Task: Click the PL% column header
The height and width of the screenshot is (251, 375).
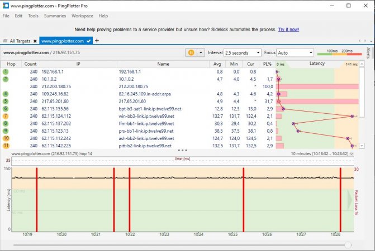Action: coord(267,64)
